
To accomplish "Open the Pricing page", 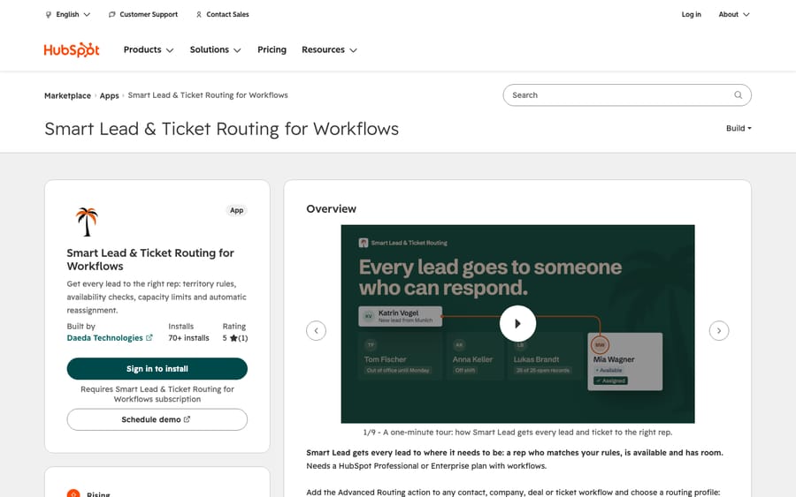I will click(x=272, y=49).
